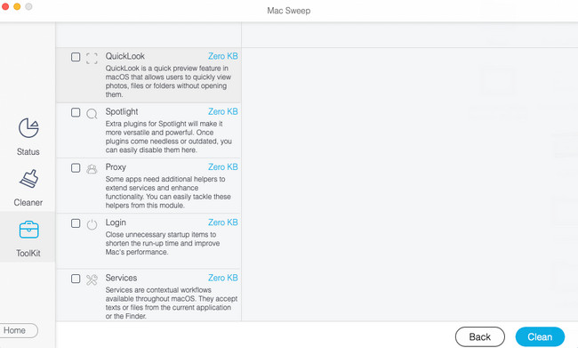Select the Cleaner broom icon
This screenshot has height=348, width=578.
(28, 179)
